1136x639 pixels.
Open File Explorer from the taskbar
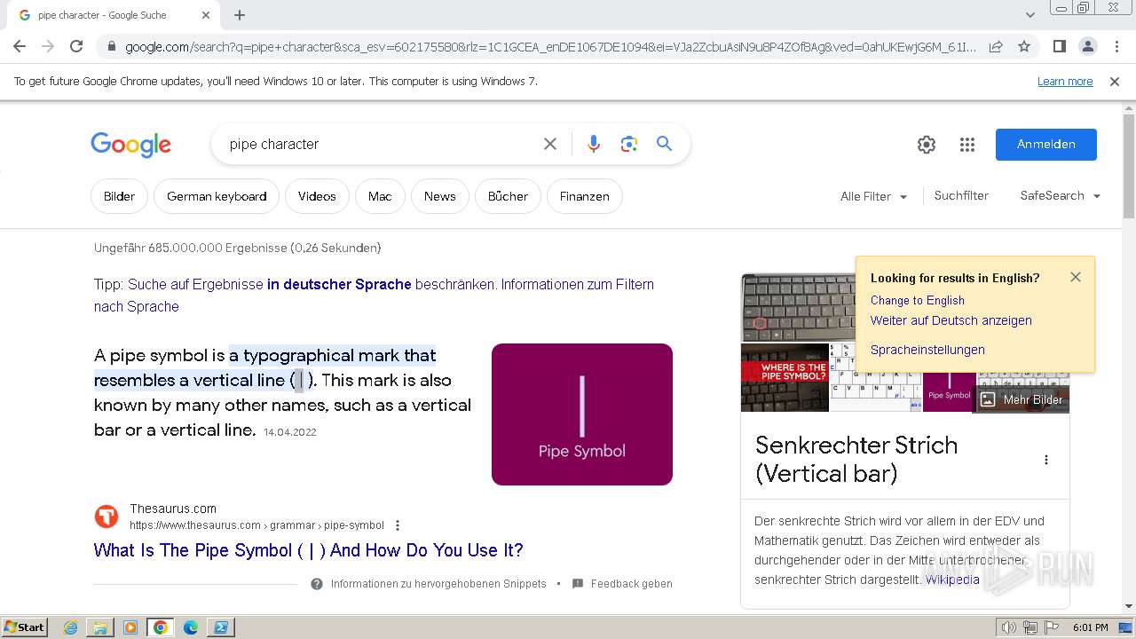(x=100, y=627)
